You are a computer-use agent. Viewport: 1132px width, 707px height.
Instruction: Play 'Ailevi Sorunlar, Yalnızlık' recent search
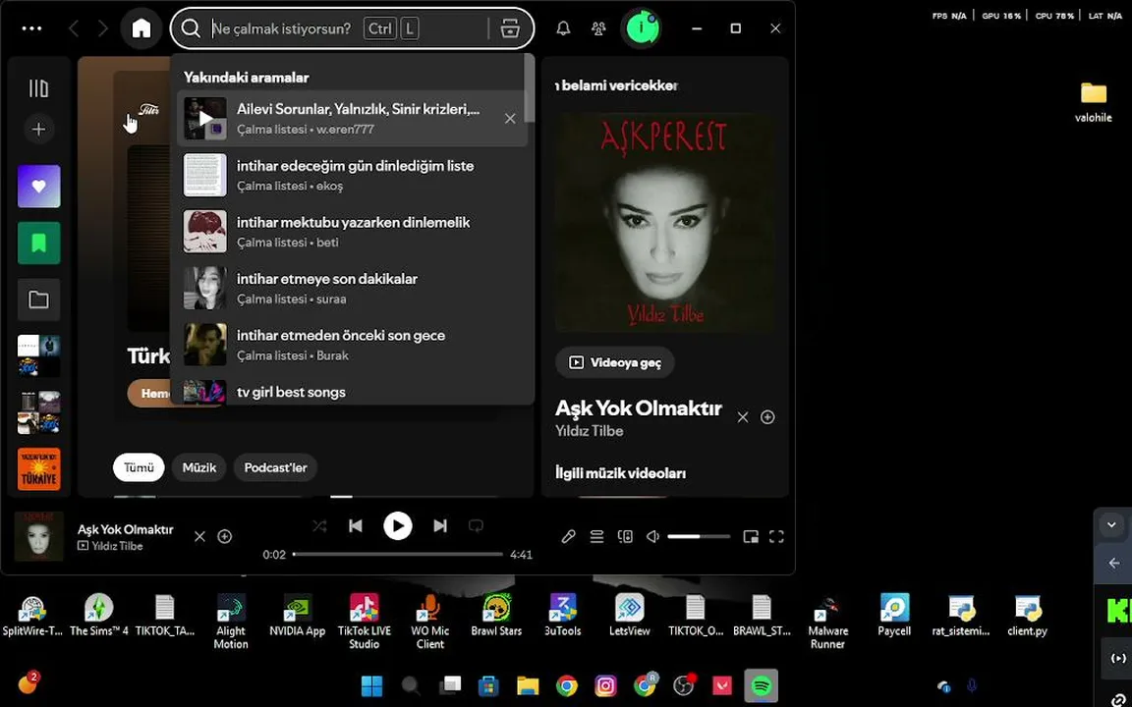[x=205, y=118]
